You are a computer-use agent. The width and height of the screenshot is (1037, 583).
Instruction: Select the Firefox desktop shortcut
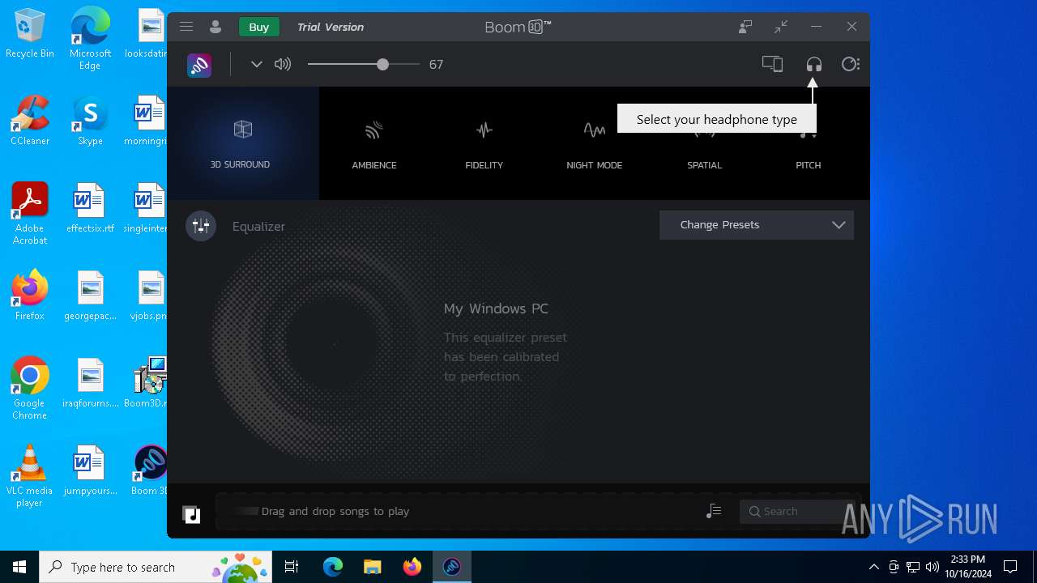pyautogui.click(x=30, y=296)
